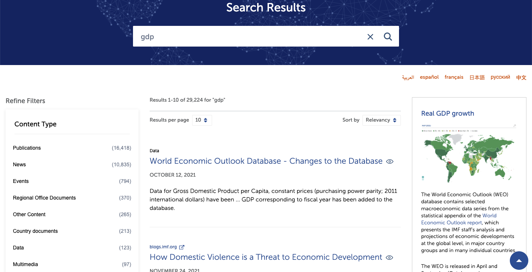Clear the search box with X icon

370,37
